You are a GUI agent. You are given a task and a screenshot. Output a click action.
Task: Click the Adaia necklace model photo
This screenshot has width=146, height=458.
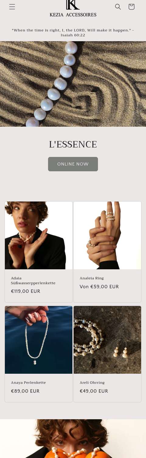(x=39, y=235)
